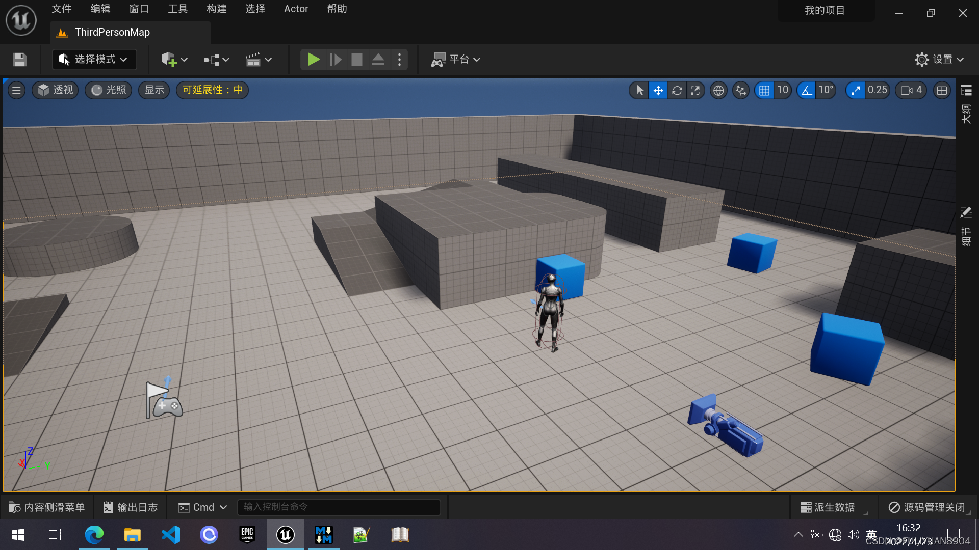This screenshot has width=979, height=550.
Task: Open the 设置 settings dropdown
Action: click(x=939, y=60)
